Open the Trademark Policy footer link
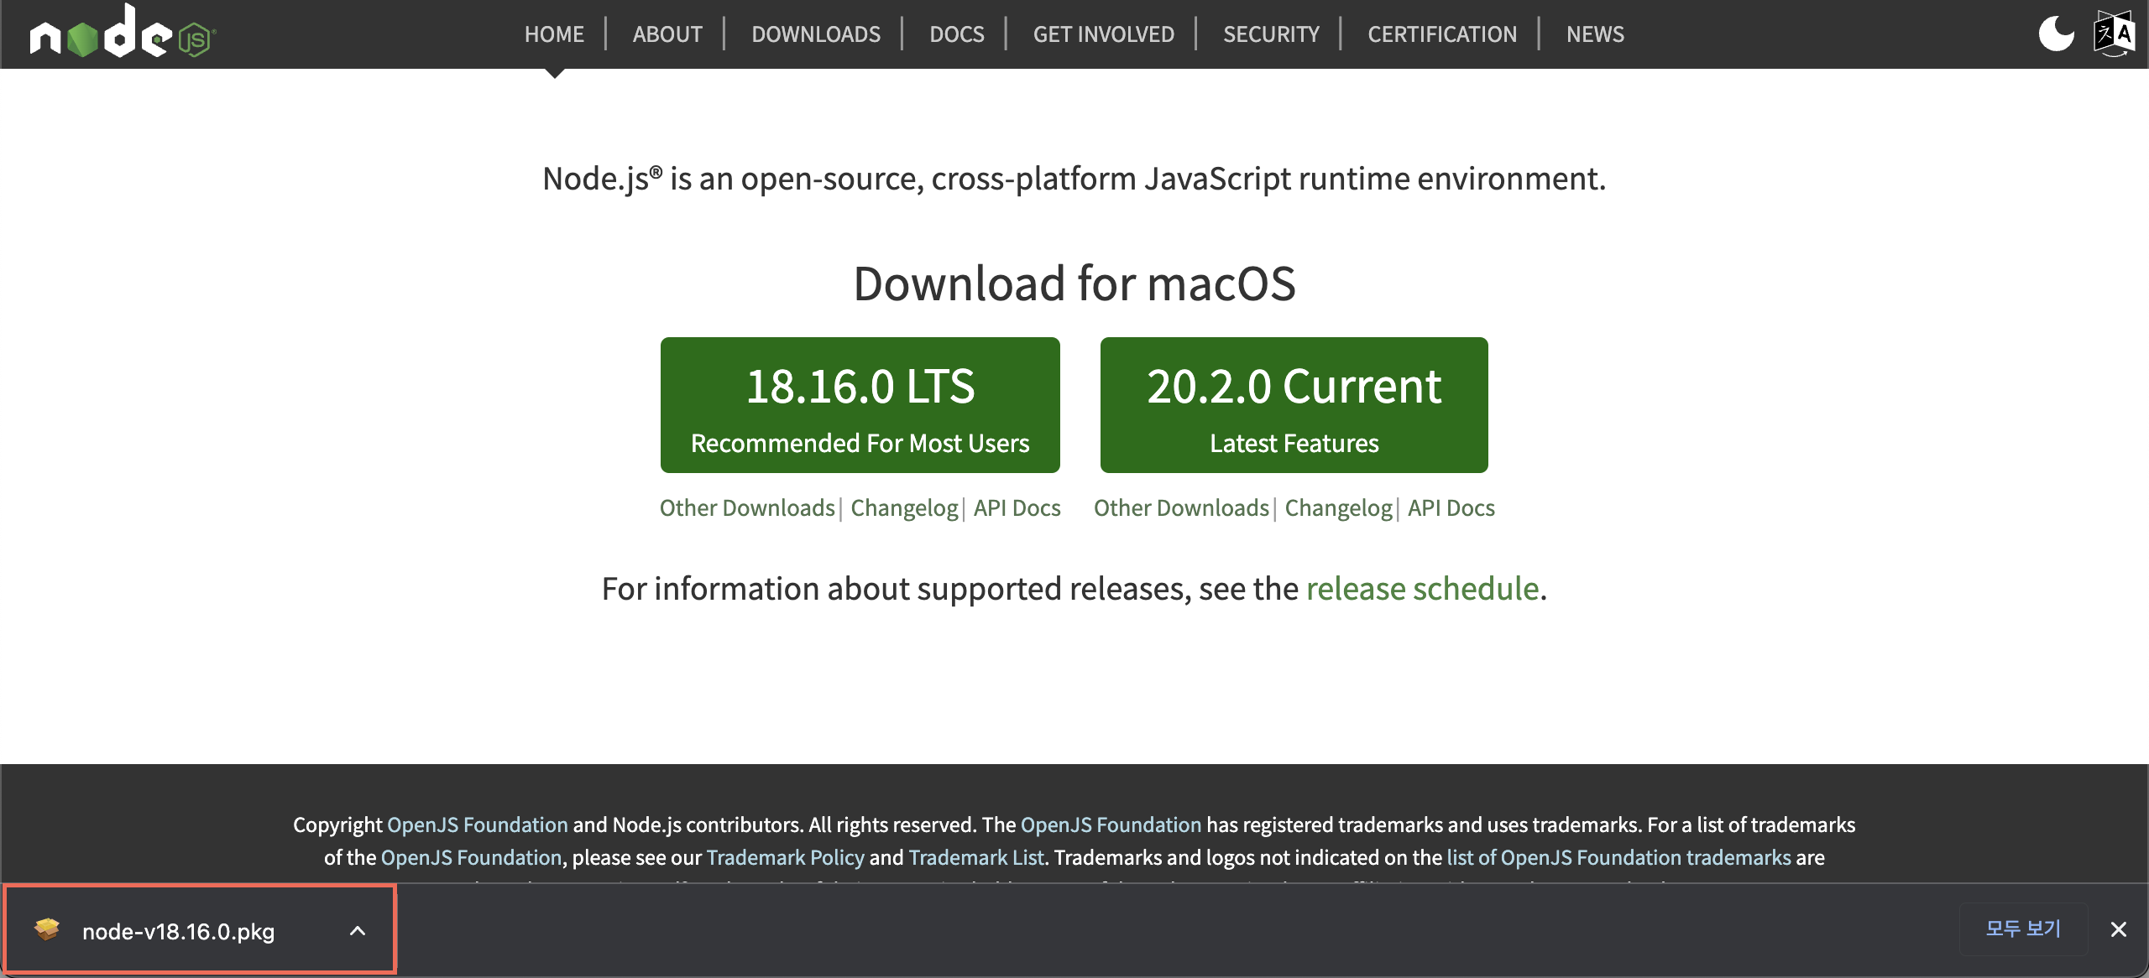Image resolution: width=2149 pixels, height=978 pixels. point(785,857)
